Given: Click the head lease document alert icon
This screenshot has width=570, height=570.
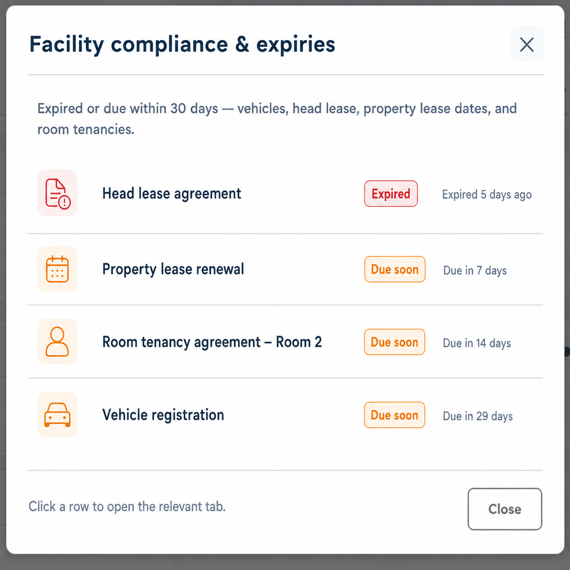Looking at the screenshot, I should 57,193.
